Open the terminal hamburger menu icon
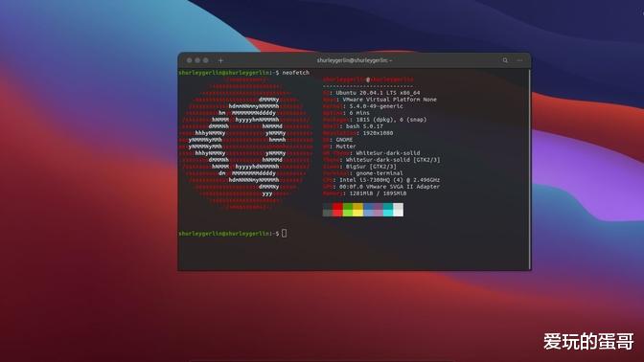Viewport: 644px width, 362px height. [520, 60]
